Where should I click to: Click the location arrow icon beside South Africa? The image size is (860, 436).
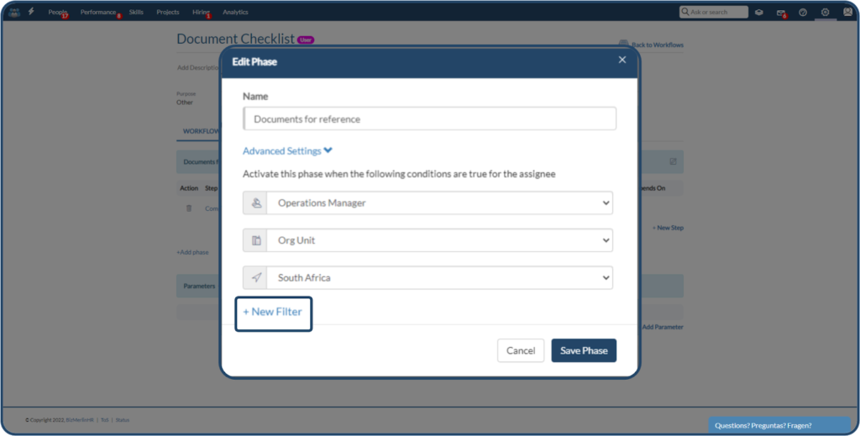(255, 278)
